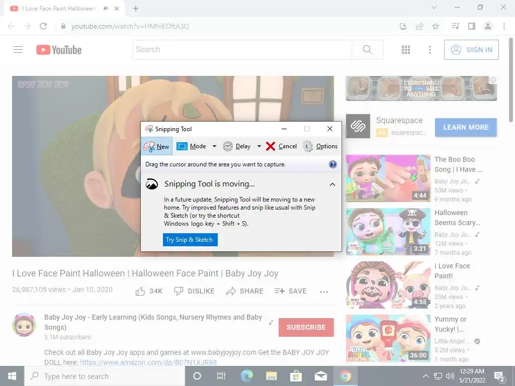
Task: Open I Love Face Paint! thumbnail
Action: (388, 285)
